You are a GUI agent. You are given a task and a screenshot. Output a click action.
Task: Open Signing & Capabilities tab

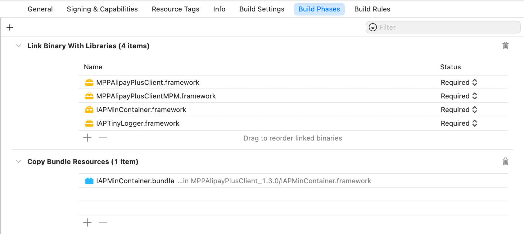(102, 9)
